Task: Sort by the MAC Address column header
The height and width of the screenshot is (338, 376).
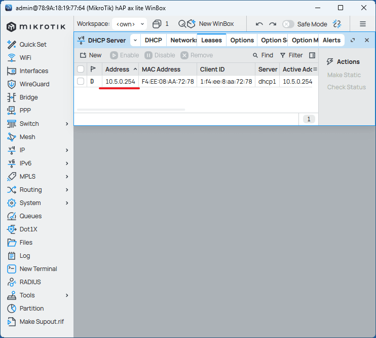Action: (x=161, y=70)
